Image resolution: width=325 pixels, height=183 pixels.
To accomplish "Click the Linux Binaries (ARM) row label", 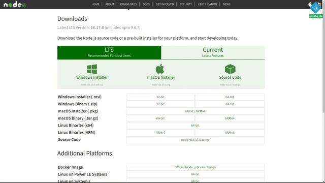I will (77, 132).
